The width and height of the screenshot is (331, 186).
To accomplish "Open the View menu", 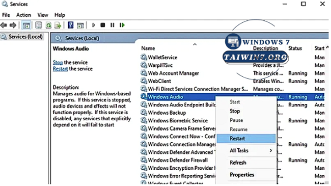I will tap(43, 15).
